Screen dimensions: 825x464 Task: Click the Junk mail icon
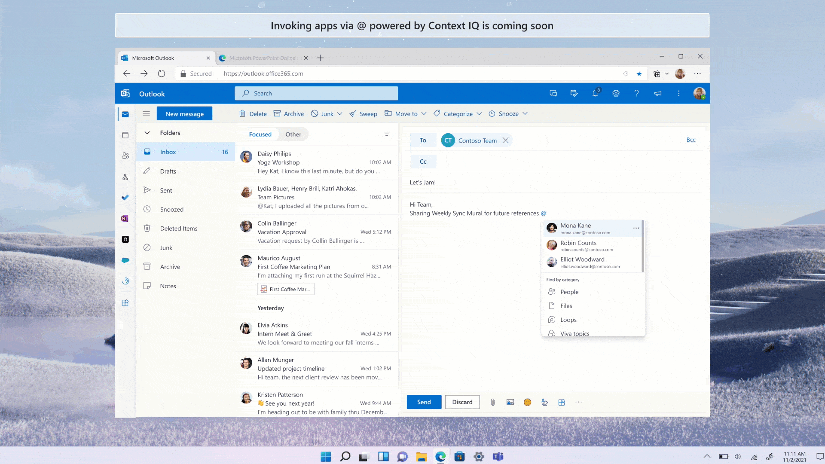point(147,247)
